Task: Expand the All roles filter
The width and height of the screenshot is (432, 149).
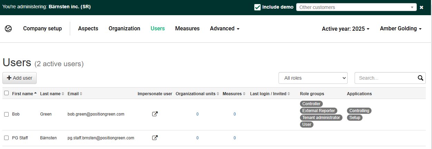Action: tap(313, 78)
